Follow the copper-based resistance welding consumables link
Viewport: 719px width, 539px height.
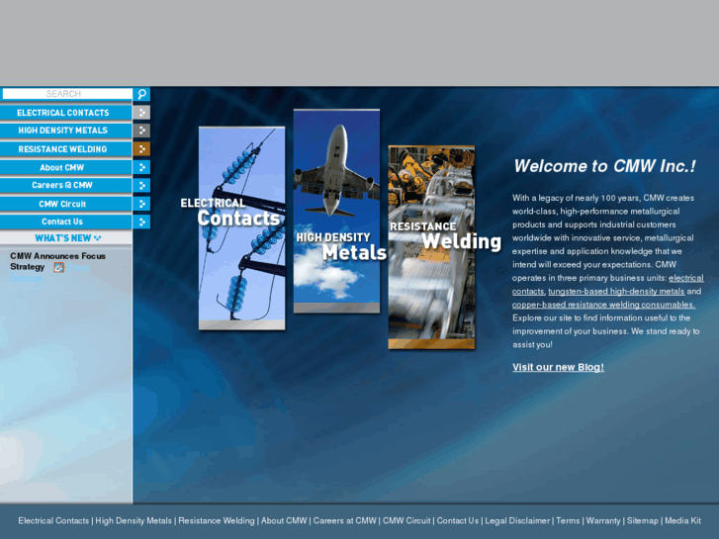(x=603, y=305)
